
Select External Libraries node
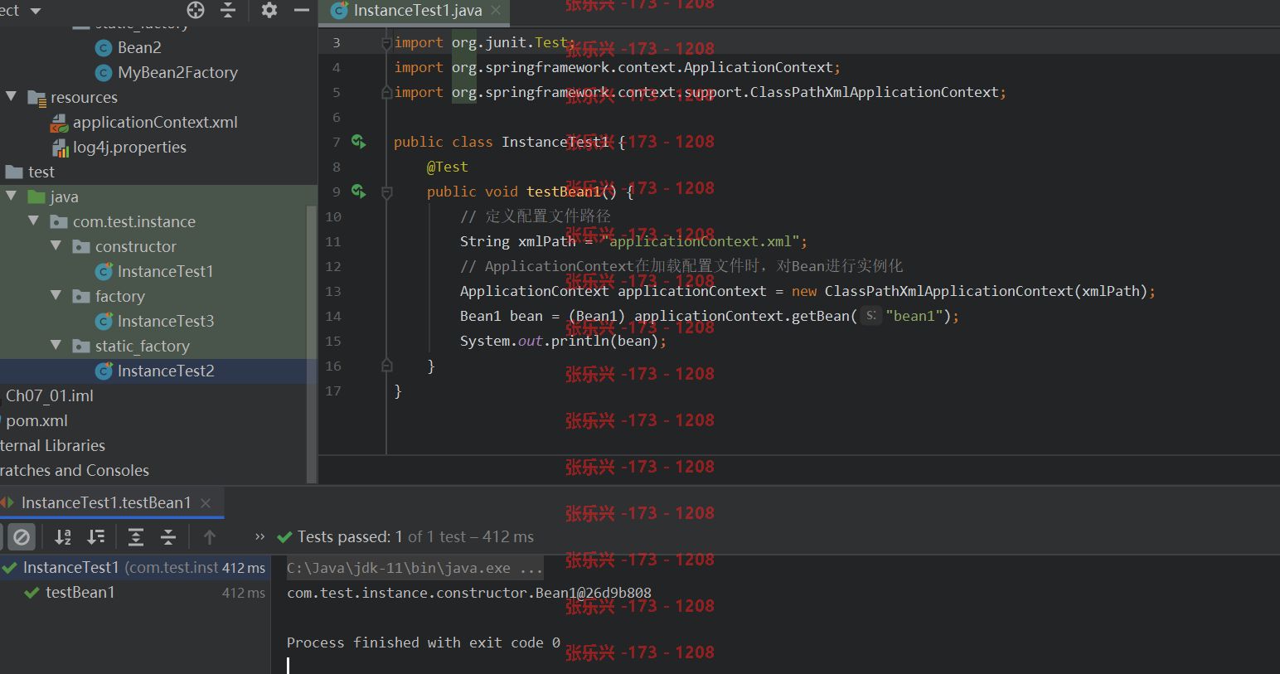(x=52, y=445)
